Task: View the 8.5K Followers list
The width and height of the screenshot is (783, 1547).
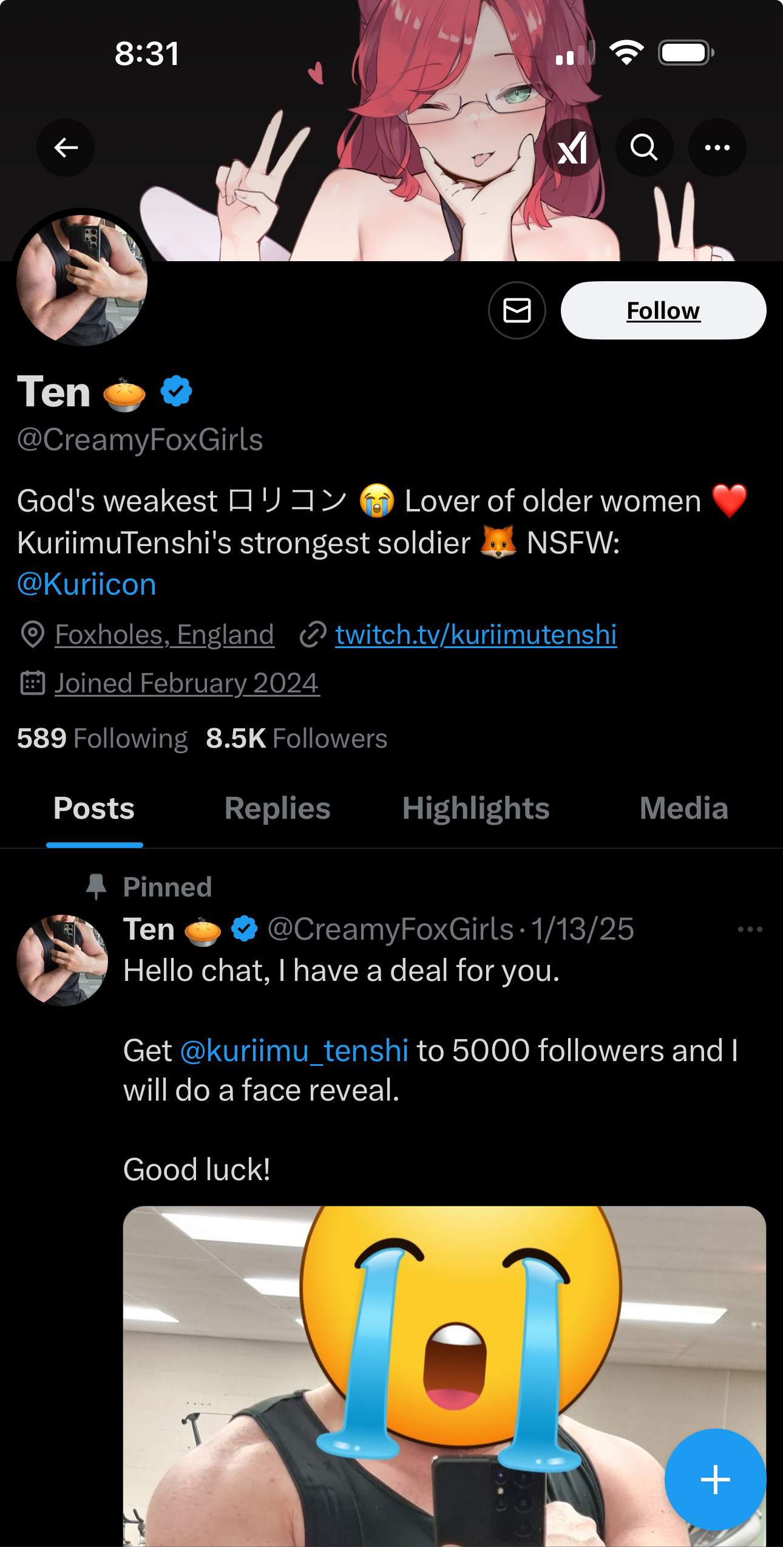Action: [x=296, y=739]
